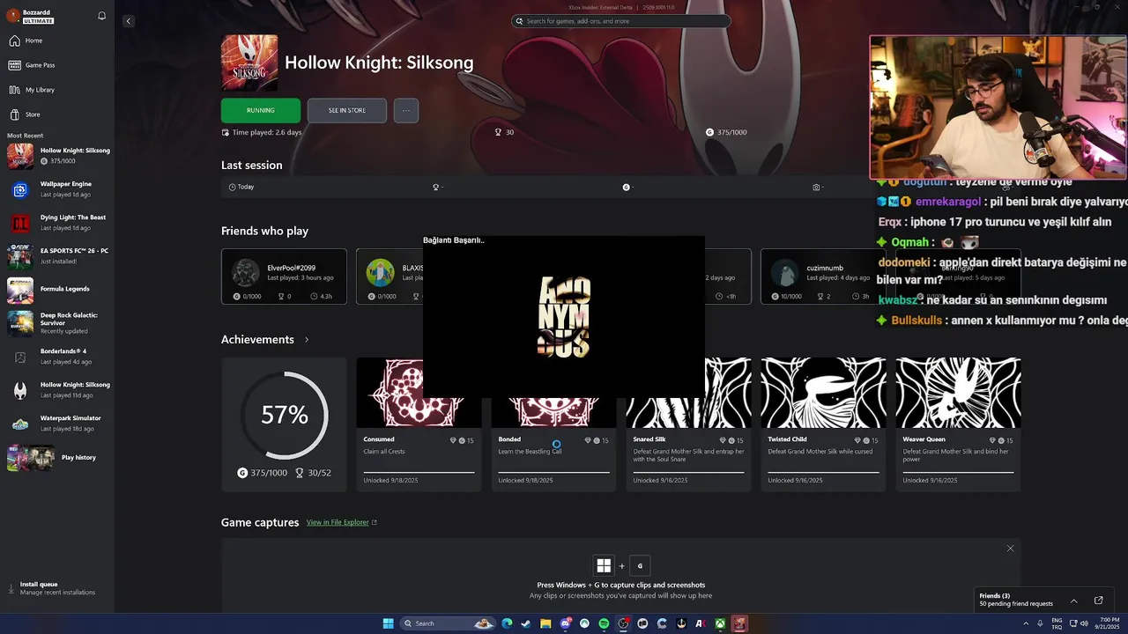This screenshot has height=634, width=1128.
Task: Open Waterpark Simulator from recent list
Action: tap(57, 424)
